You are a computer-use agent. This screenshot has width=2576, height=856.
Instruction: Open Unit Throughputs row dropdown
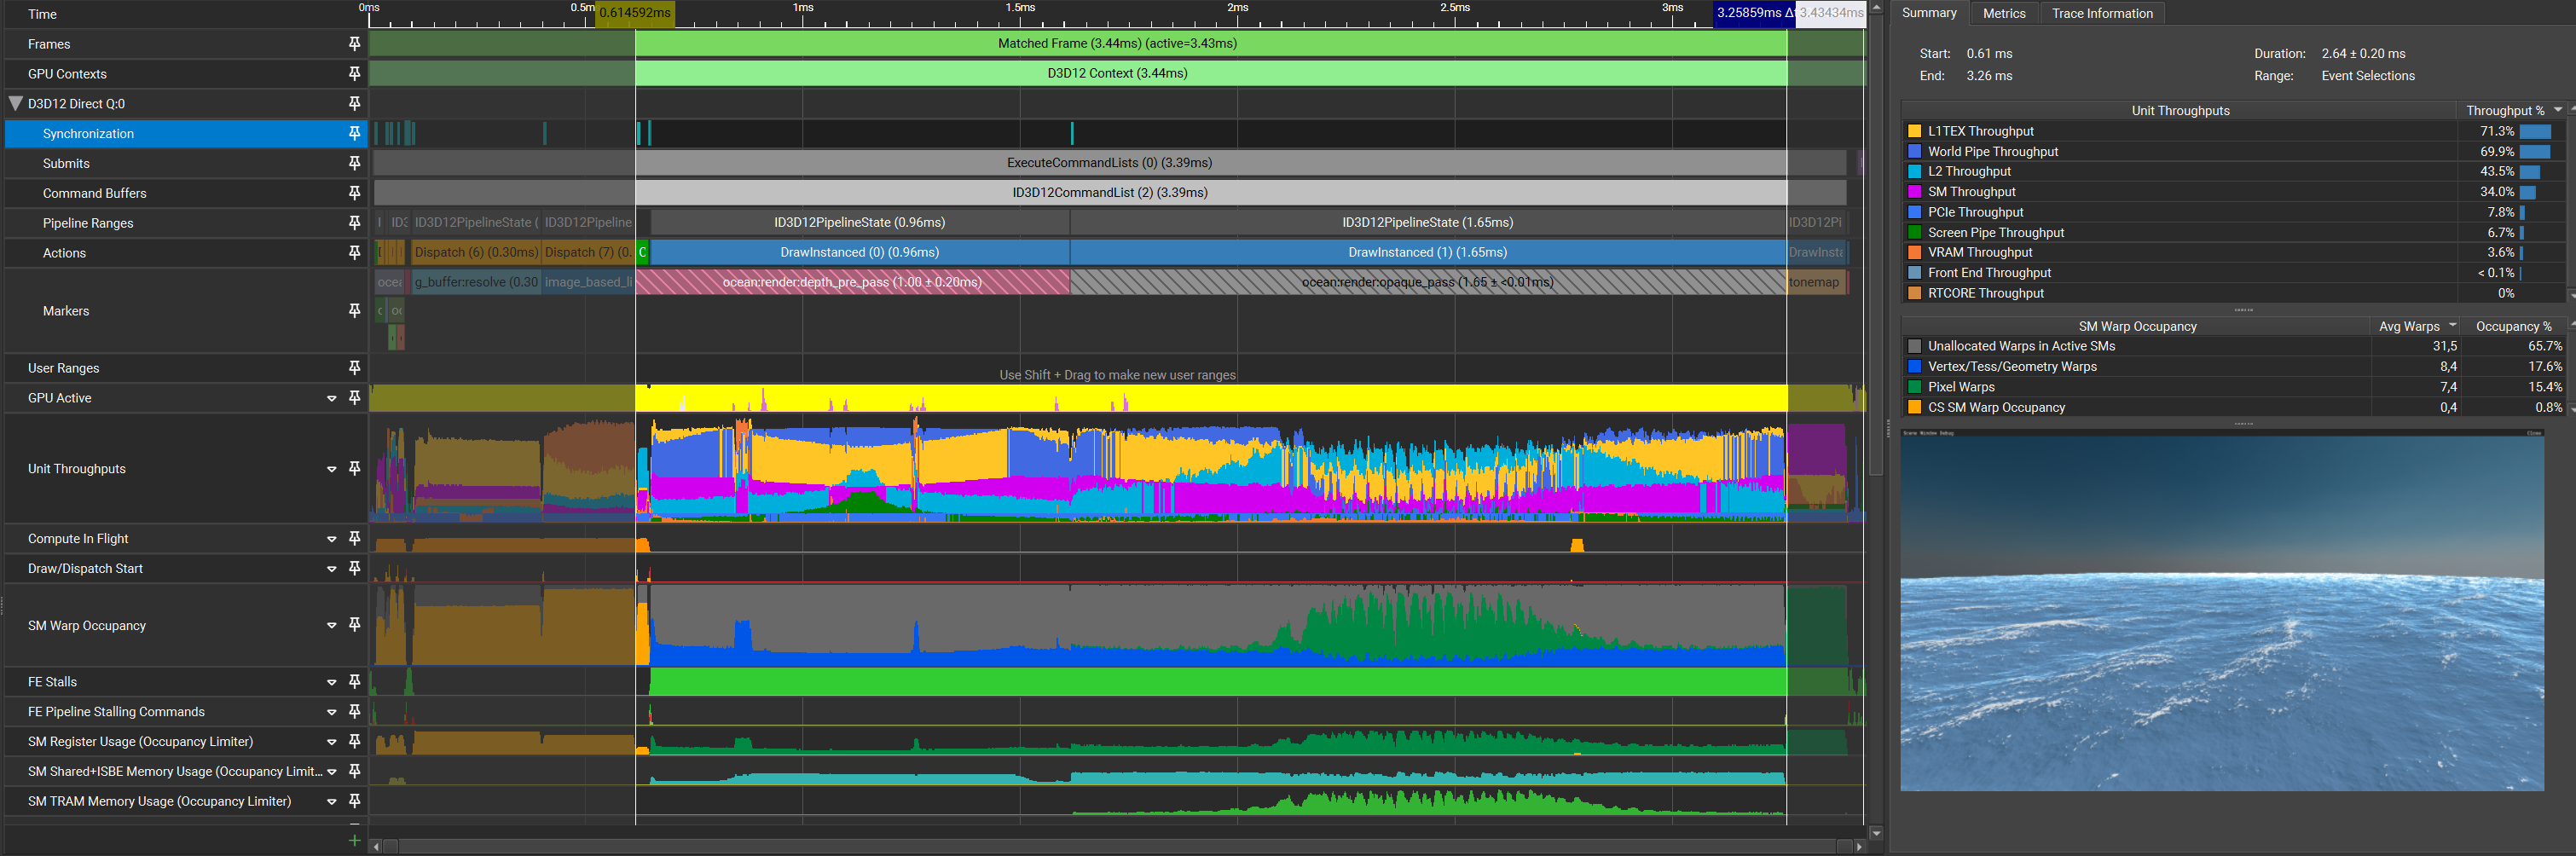(332, 469)
